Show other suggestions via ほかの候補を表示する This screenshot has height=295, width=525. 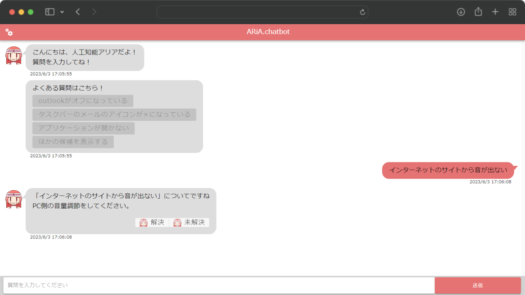pyautogui.click(x=73, y=142)
